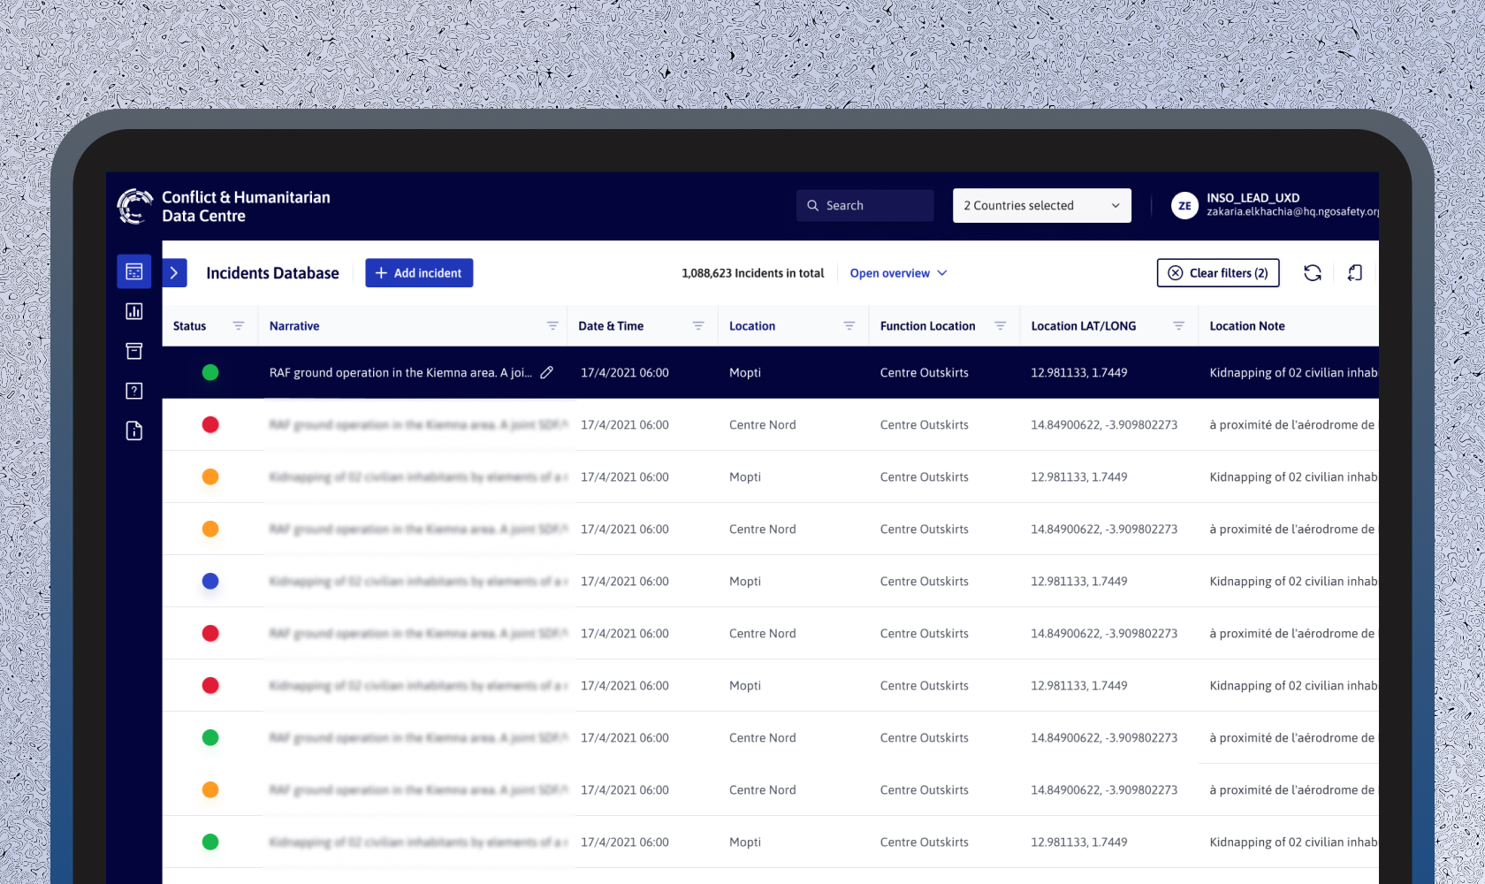Filter the Date & Time column
1485x884 pixels.
click(x=698, y=326)
